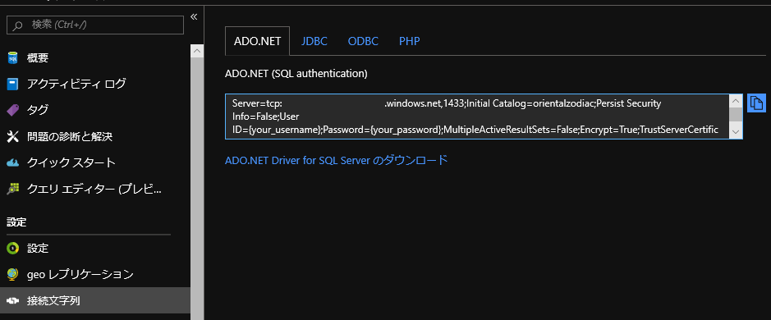
Task: Open 設定 via its green circle icon
Action: (13, 249)
